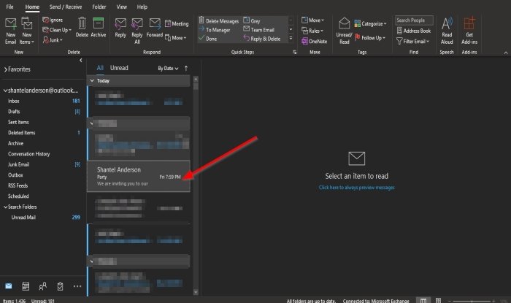
Task: Expand the Quick Steps gallery
Action: tap(291, 38)
